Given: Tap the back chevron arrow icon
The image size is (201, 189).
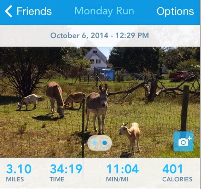Looking at the screenshot, I should [x=8, y=11].
